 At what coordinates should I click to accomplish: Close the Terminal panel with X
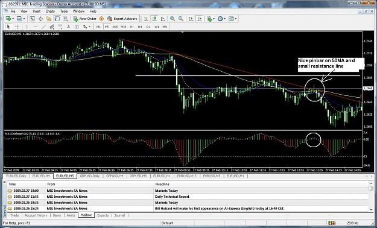4,182
